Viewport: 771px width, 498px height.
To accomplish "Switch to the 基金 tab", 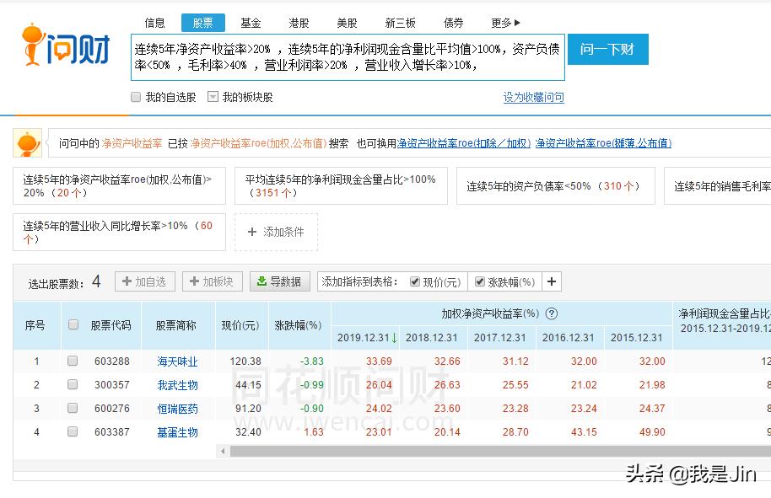I will [251, 23].
